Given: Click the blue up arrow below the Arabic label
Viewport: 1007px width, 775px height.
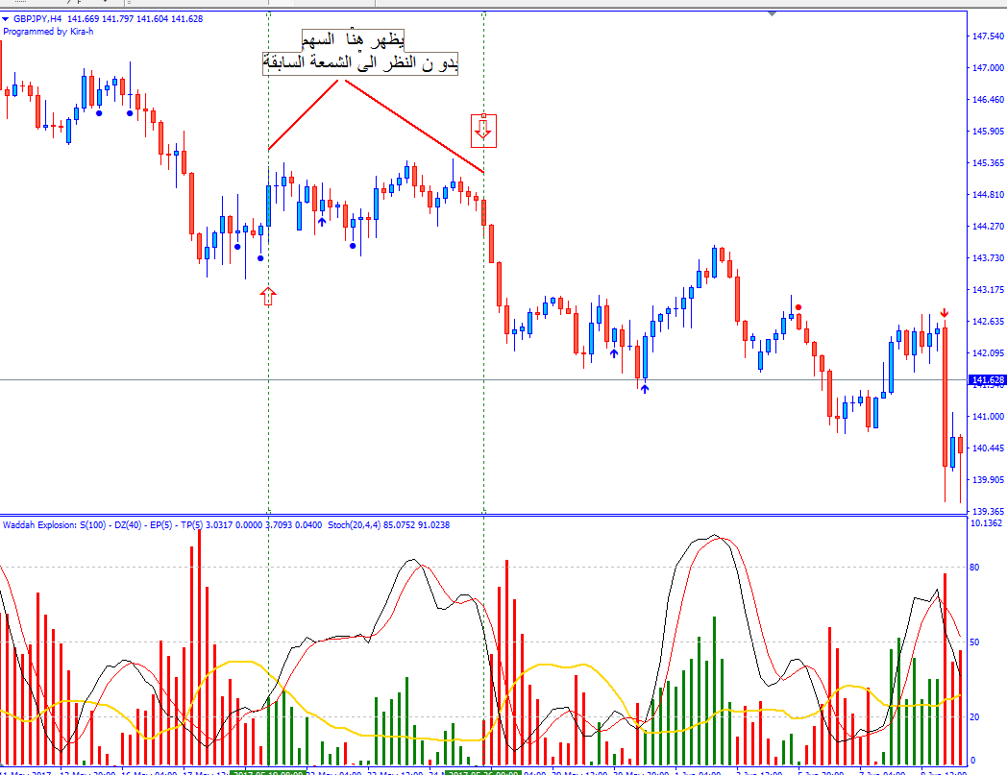Looking at the screenshot, I should pyautogui.click(x=322, y=221).
